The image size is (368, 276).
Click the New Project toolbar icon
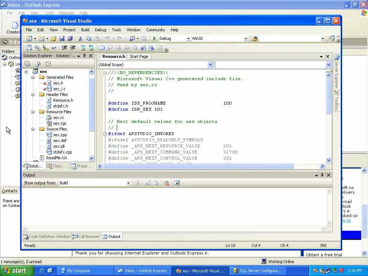coord(29,38)
